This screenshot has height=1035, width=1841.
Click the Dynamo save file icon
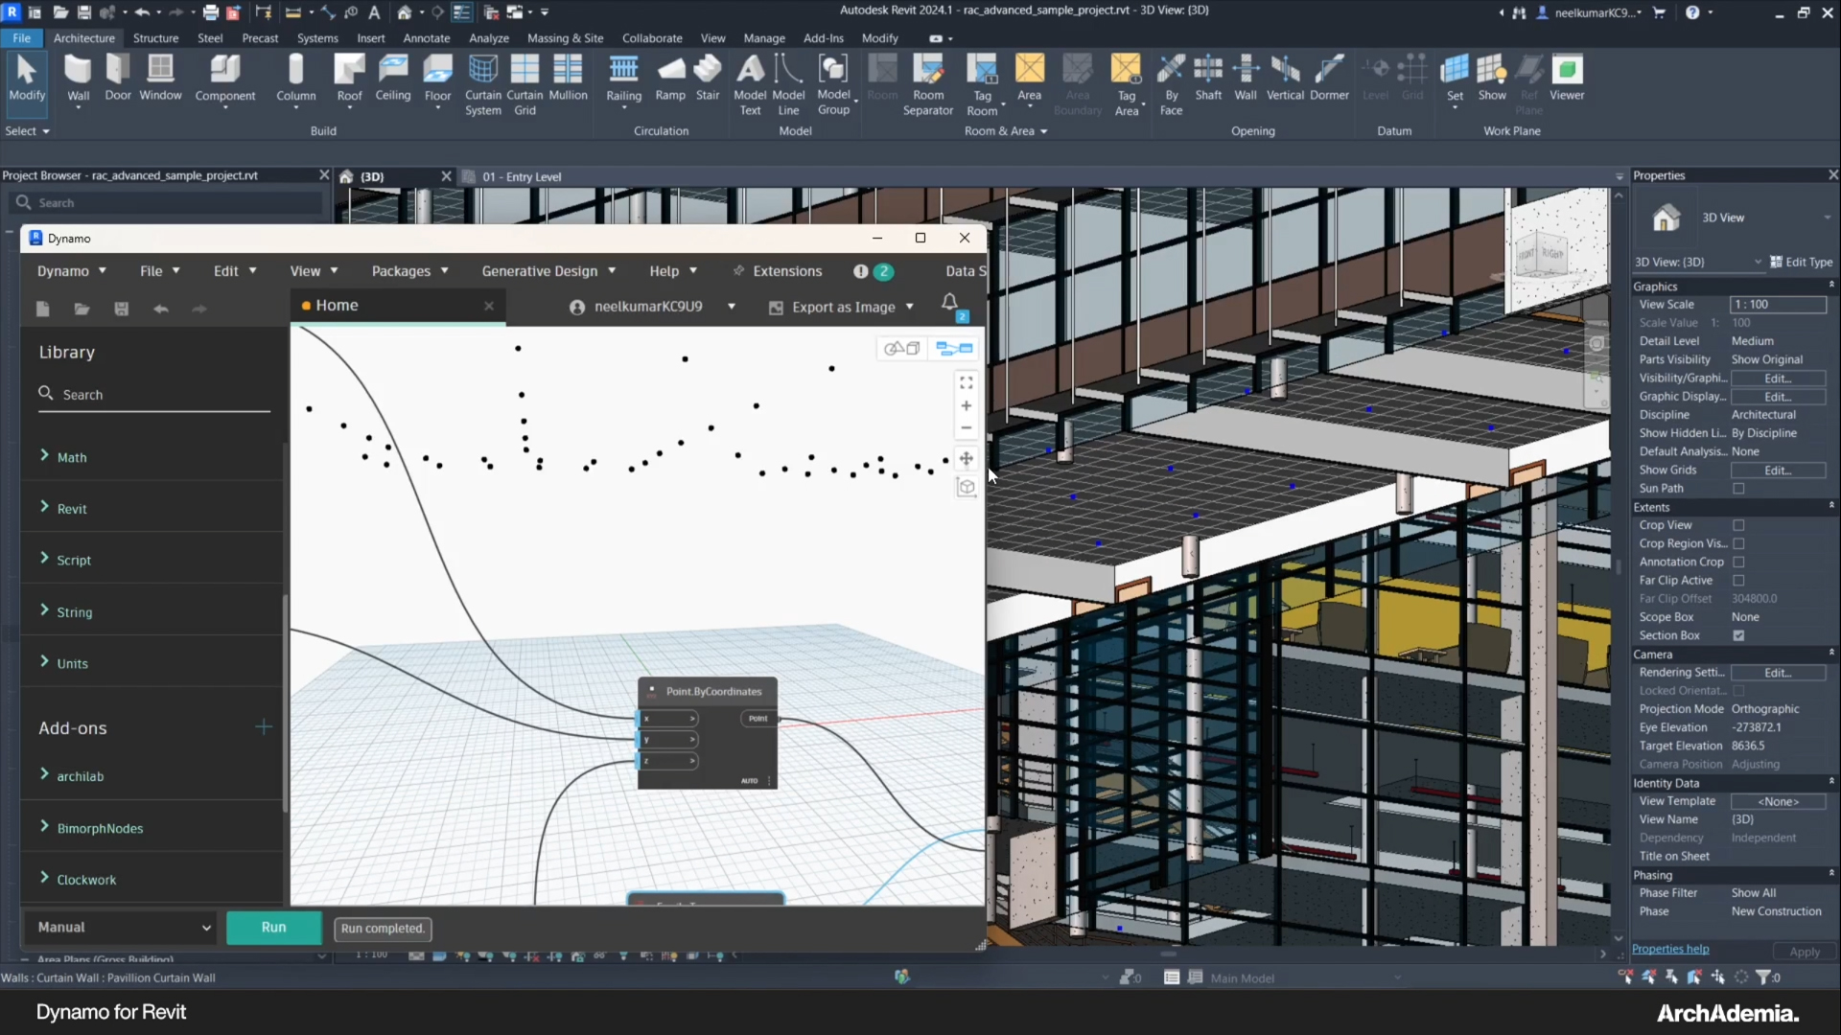122,309
